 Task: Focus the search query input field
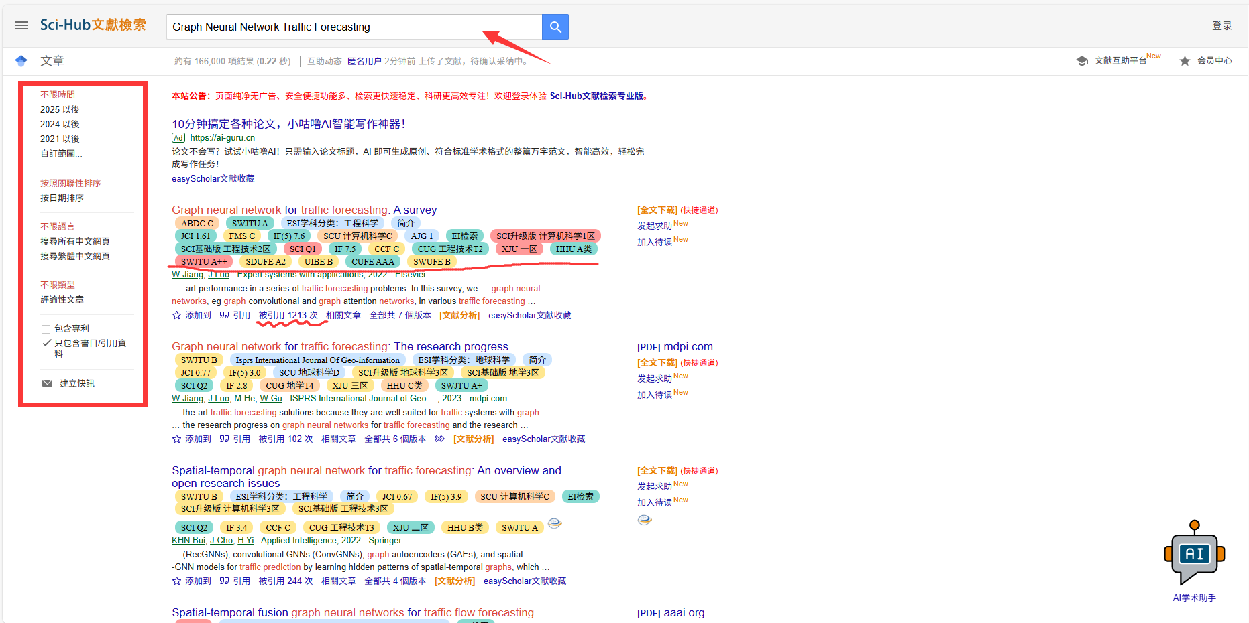coord(354,27)
